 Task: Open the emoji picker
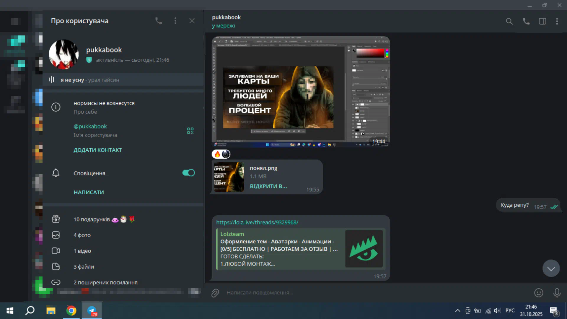539,293
